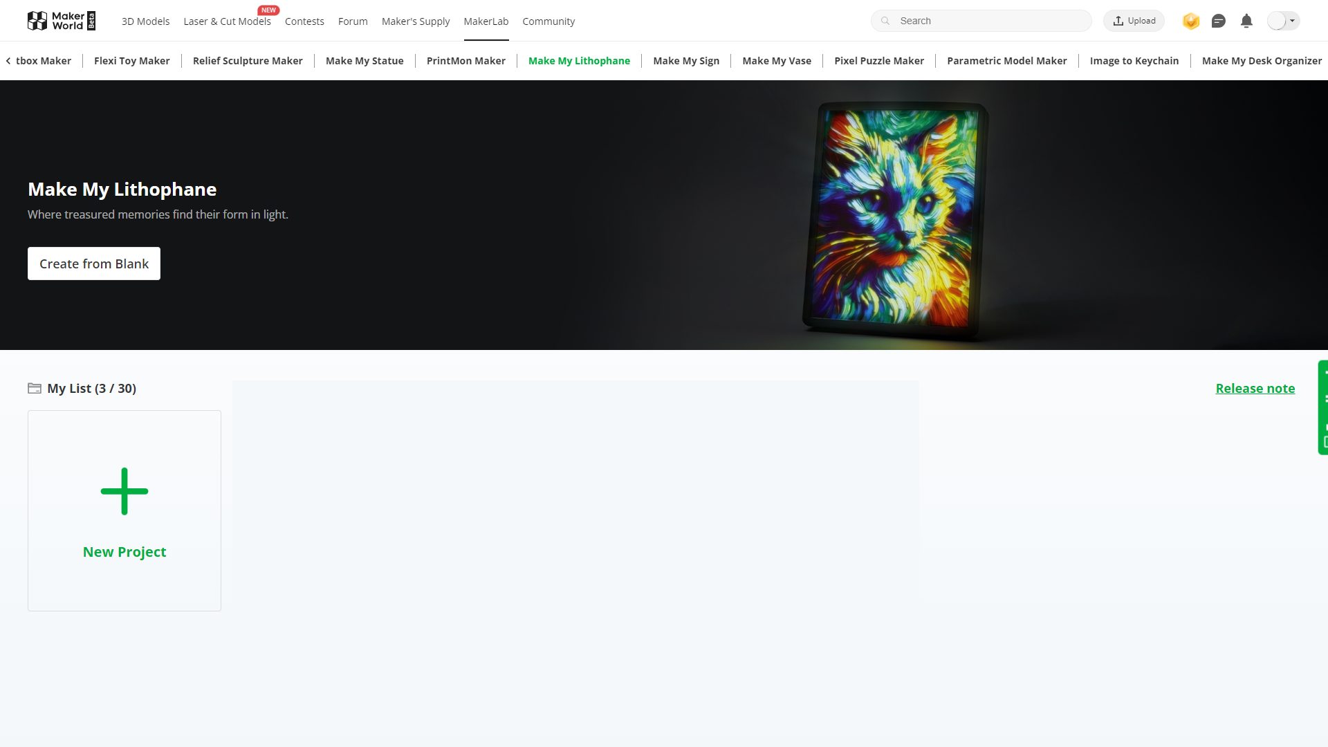Focus the Search input field
Image resolution: width=1328 pixels, height=747 pixels.
click(981, 21)
